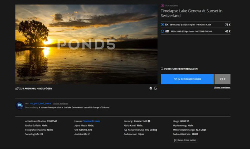This screenshot has height=149, width=250.
Task: Play the Lake Geneva sunset video preview
Action: coord(86,44)
